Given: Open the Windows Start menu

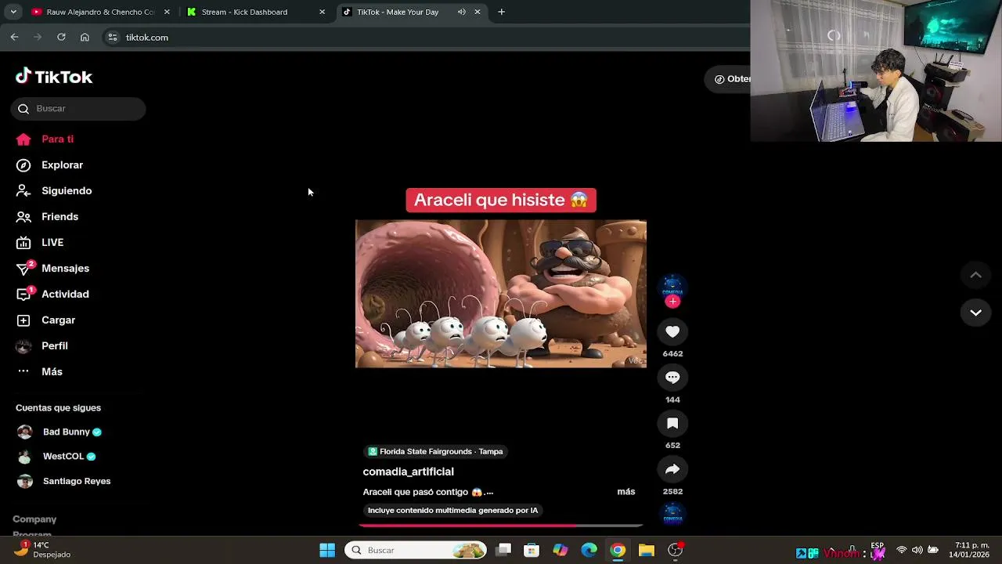Looking at the screenshot, I should coord(327,550).
